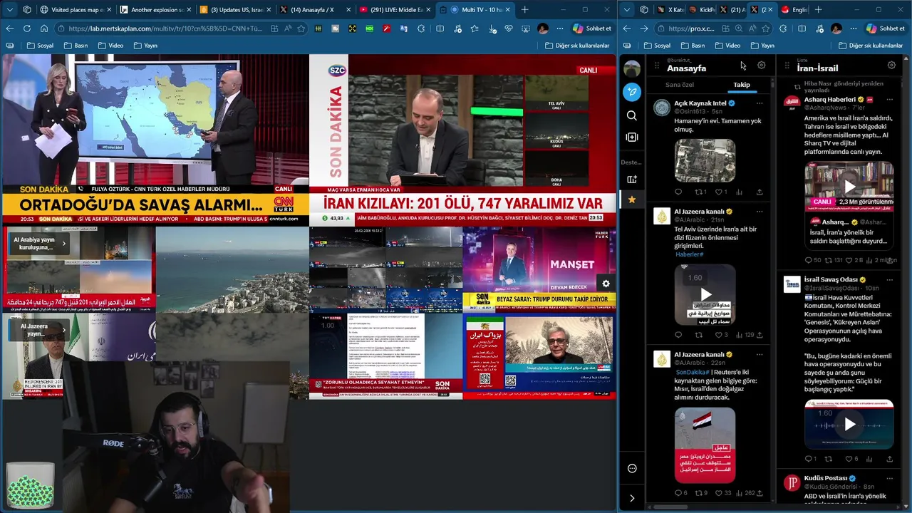Open the circled more menu in X Pro sidebar

click(x=631, y=468)
